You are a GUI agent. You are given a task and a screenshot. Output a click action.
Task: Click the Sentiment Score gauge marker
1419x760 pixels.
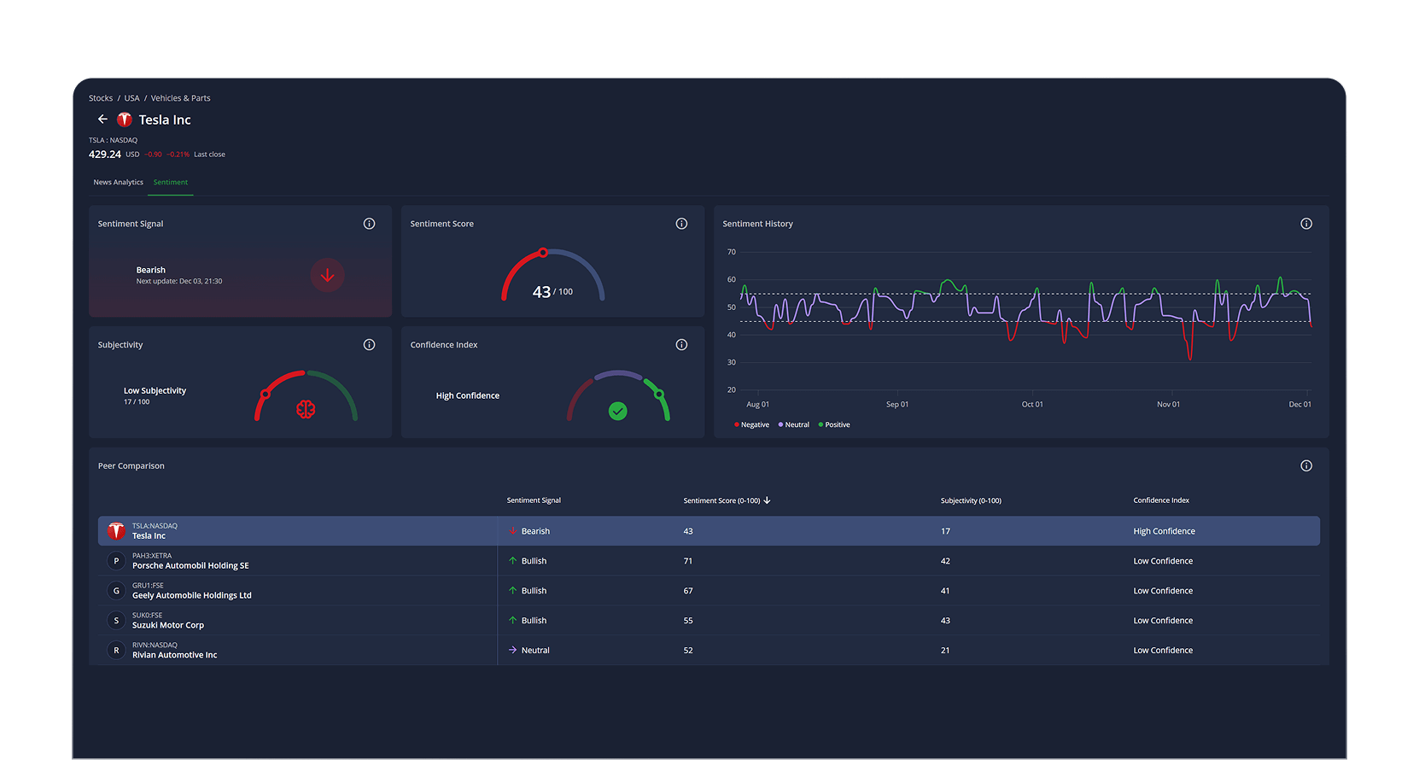pos(543,253)
